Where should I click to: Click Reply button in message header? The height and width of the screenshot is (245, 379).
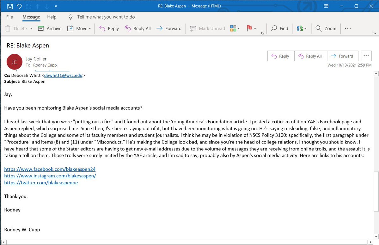pyautogui.click(x=281, y=56)
